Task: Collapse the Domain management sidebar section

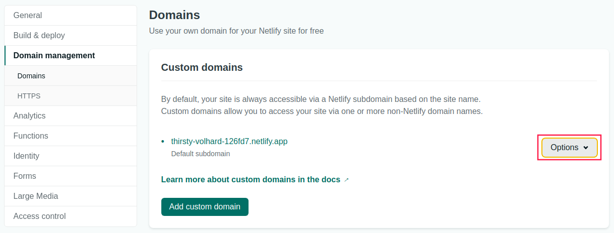Action: 54,56
